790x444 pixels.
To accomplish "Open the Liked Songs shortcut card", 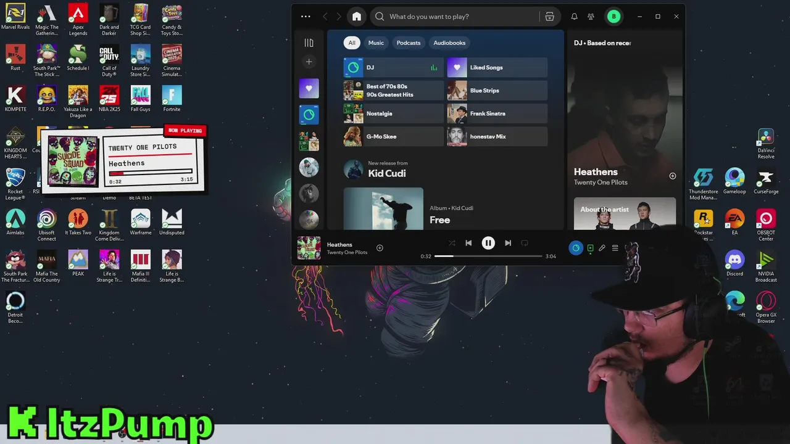I will tap(497, 68).
